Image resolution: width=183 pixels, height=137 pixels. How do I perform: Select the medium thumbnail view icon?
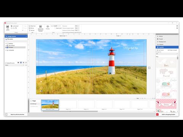(x=21, y=62)
